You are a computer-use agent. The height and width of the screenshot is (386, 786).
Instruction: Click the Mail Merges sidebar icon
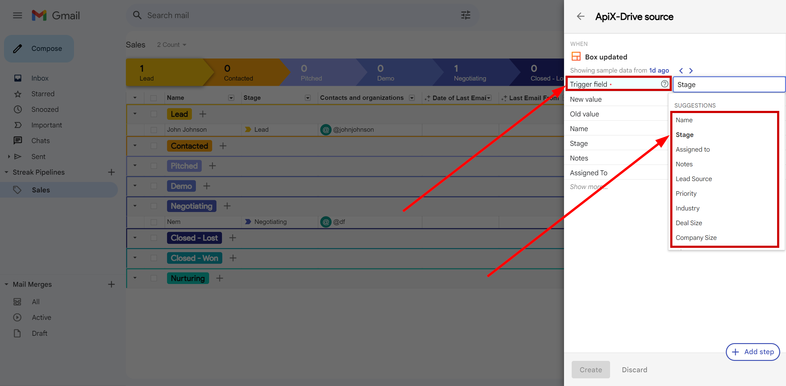tap(7, 284)
